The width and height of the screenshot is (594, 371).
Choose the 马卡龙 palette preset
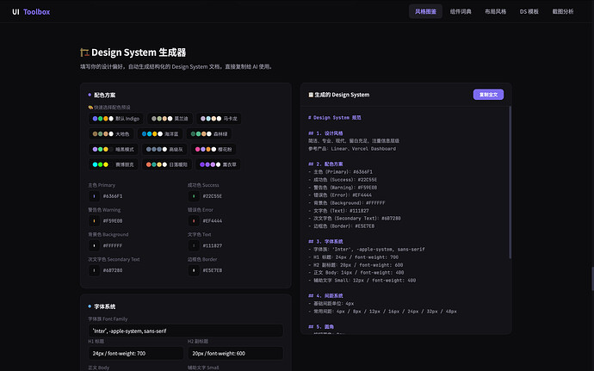(x=219, y=119)
